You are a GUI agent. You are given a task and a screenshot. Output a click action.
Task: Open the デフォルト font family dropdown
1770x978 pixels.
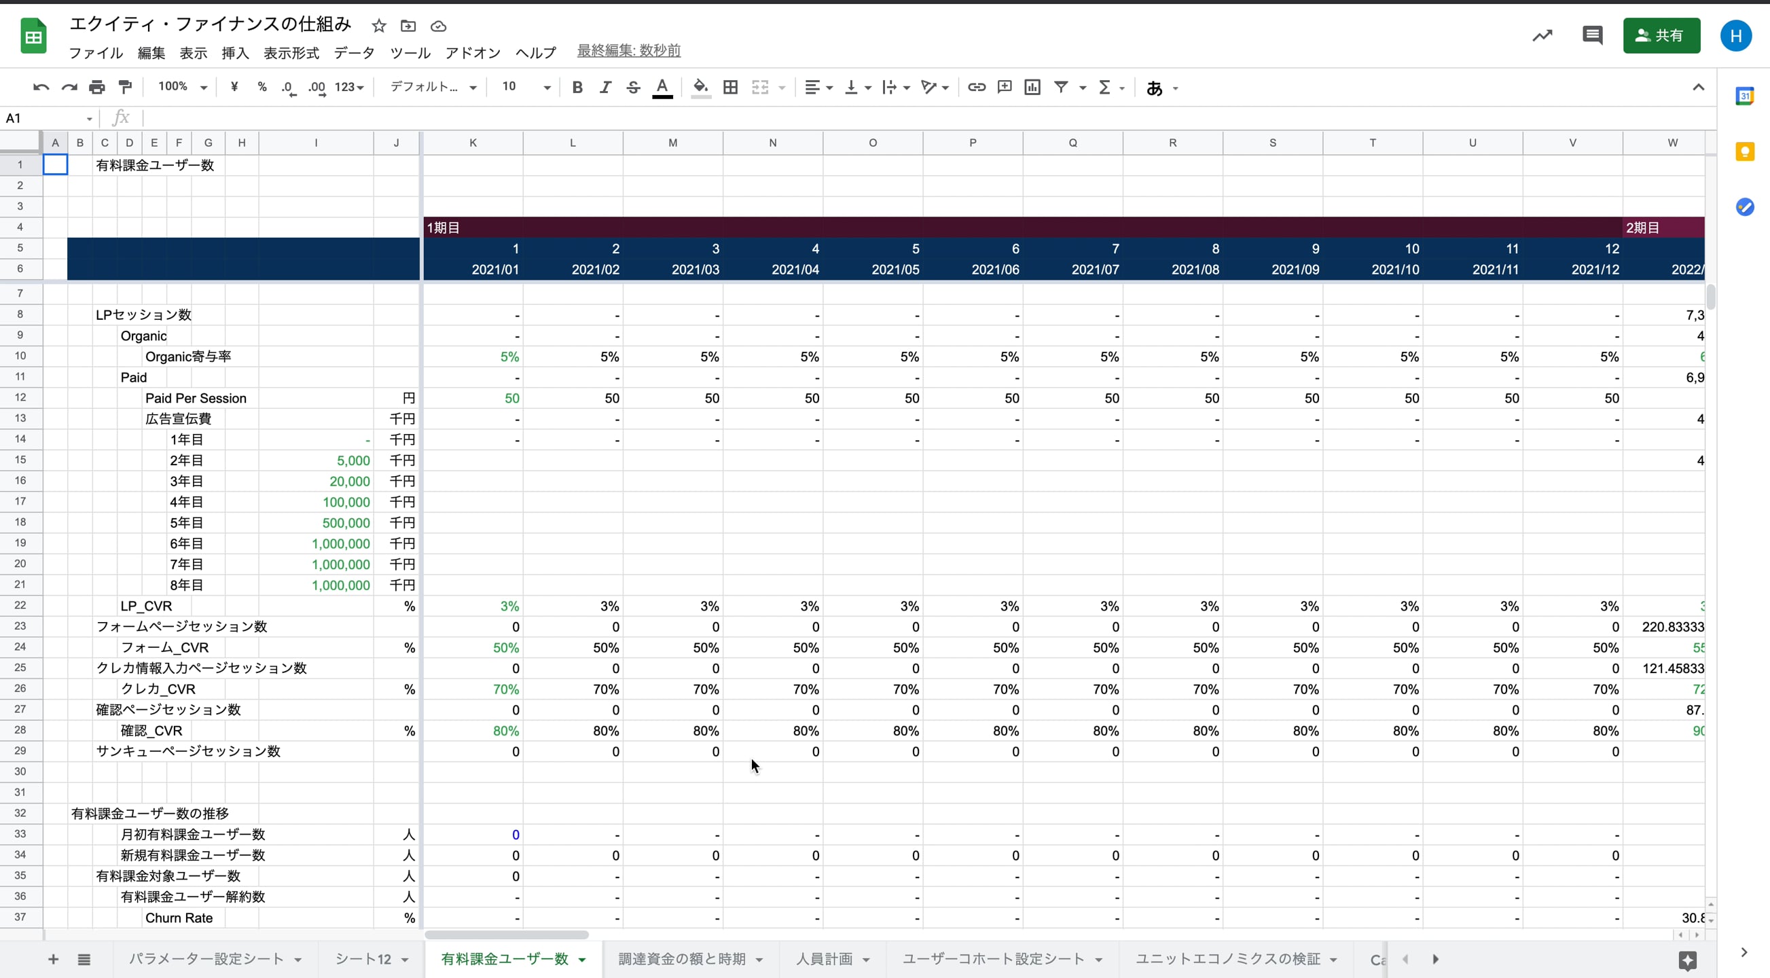(433, 88)
